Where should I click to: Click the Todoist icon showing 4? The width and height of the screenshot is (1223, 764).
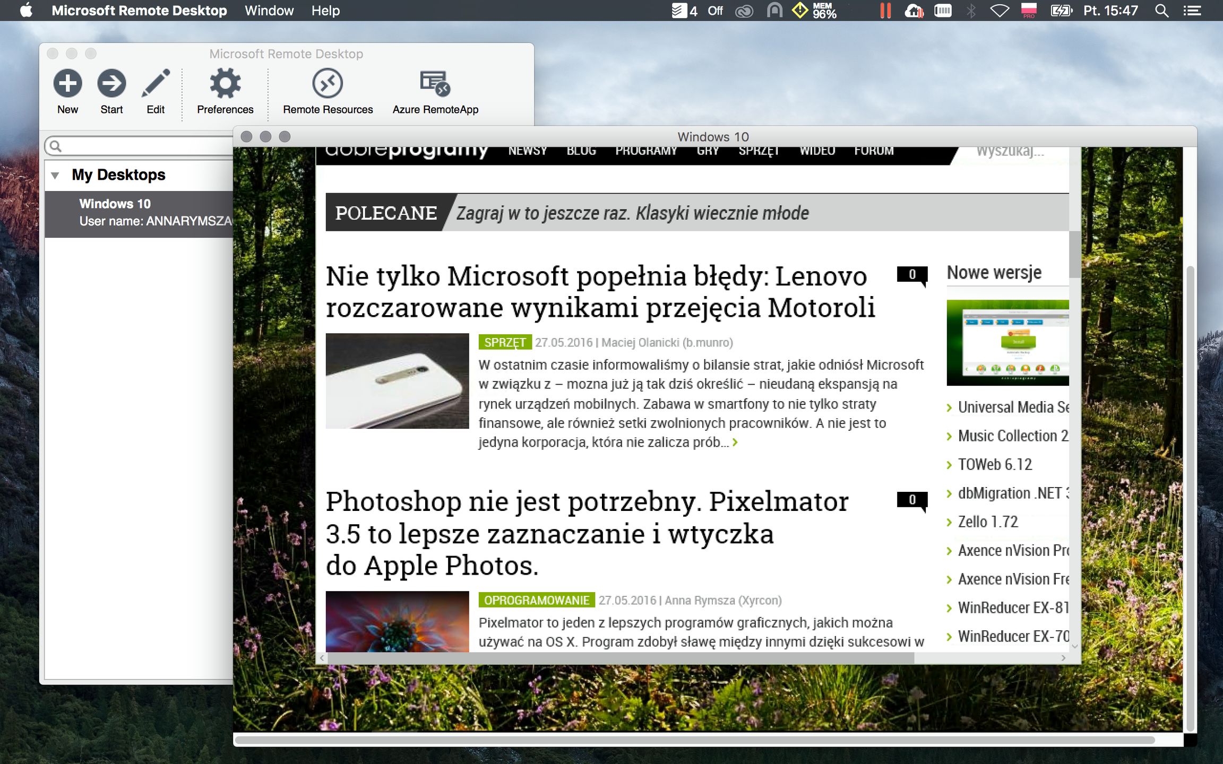pos(684,11)
